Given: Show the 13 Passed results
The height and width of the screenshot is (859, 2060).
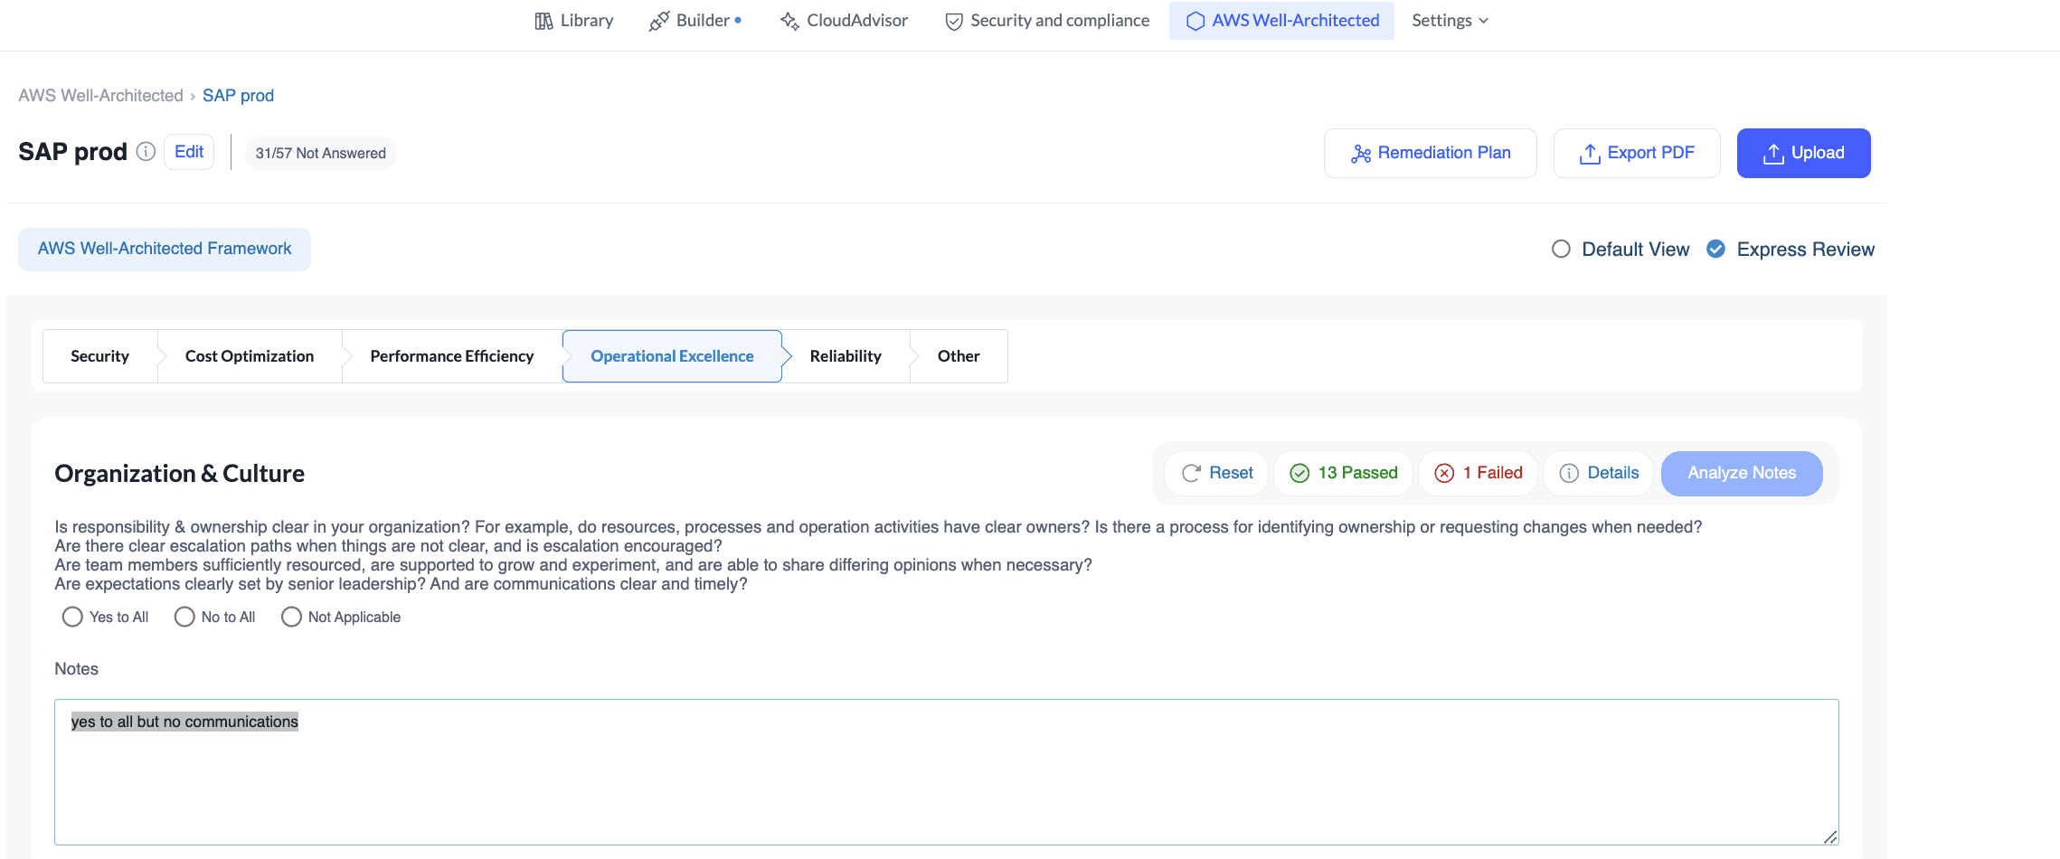Looking at the screenshot, I should [x=1344, y=473].
